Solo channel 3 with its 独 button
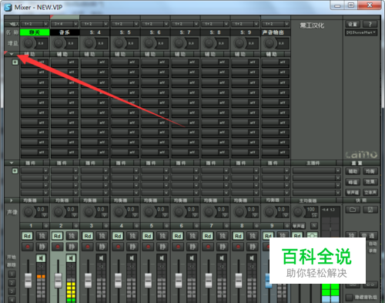385x303 pixels. click(102, 236)
